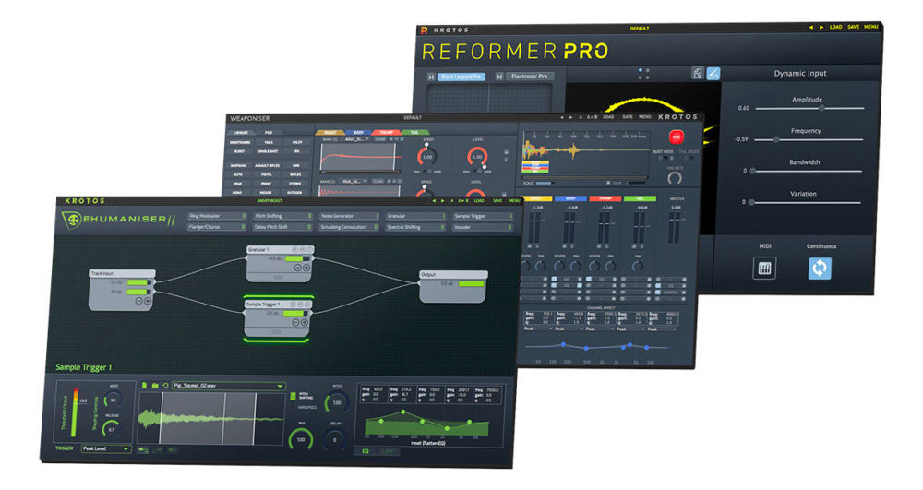Open the Pig_Squeal_02.wav sample dropdown
The image size is (923, 490).
228,386
